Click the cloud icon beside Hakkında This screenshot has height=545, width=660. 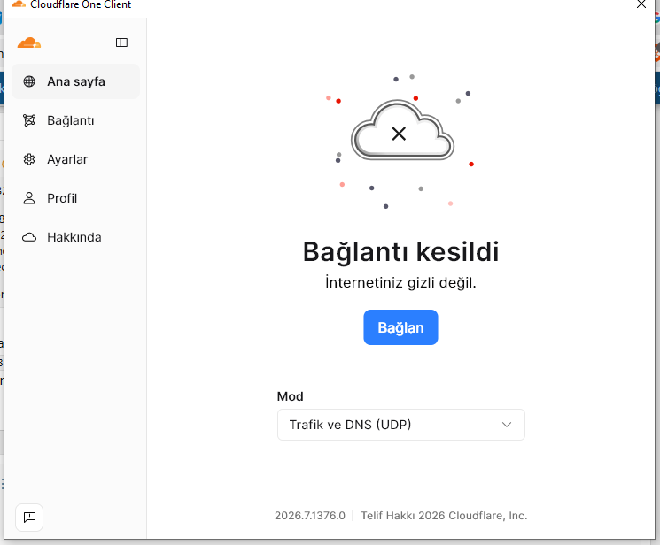(29, 237)
